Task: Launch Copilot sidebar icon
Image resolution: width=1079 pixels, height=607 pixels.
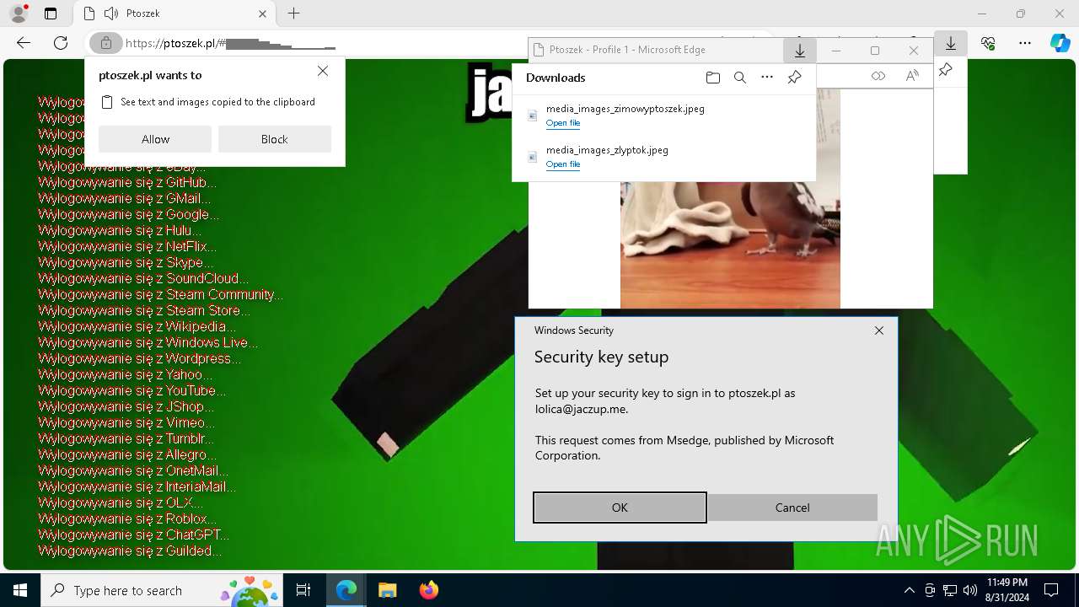Action: click(1060, 43)
